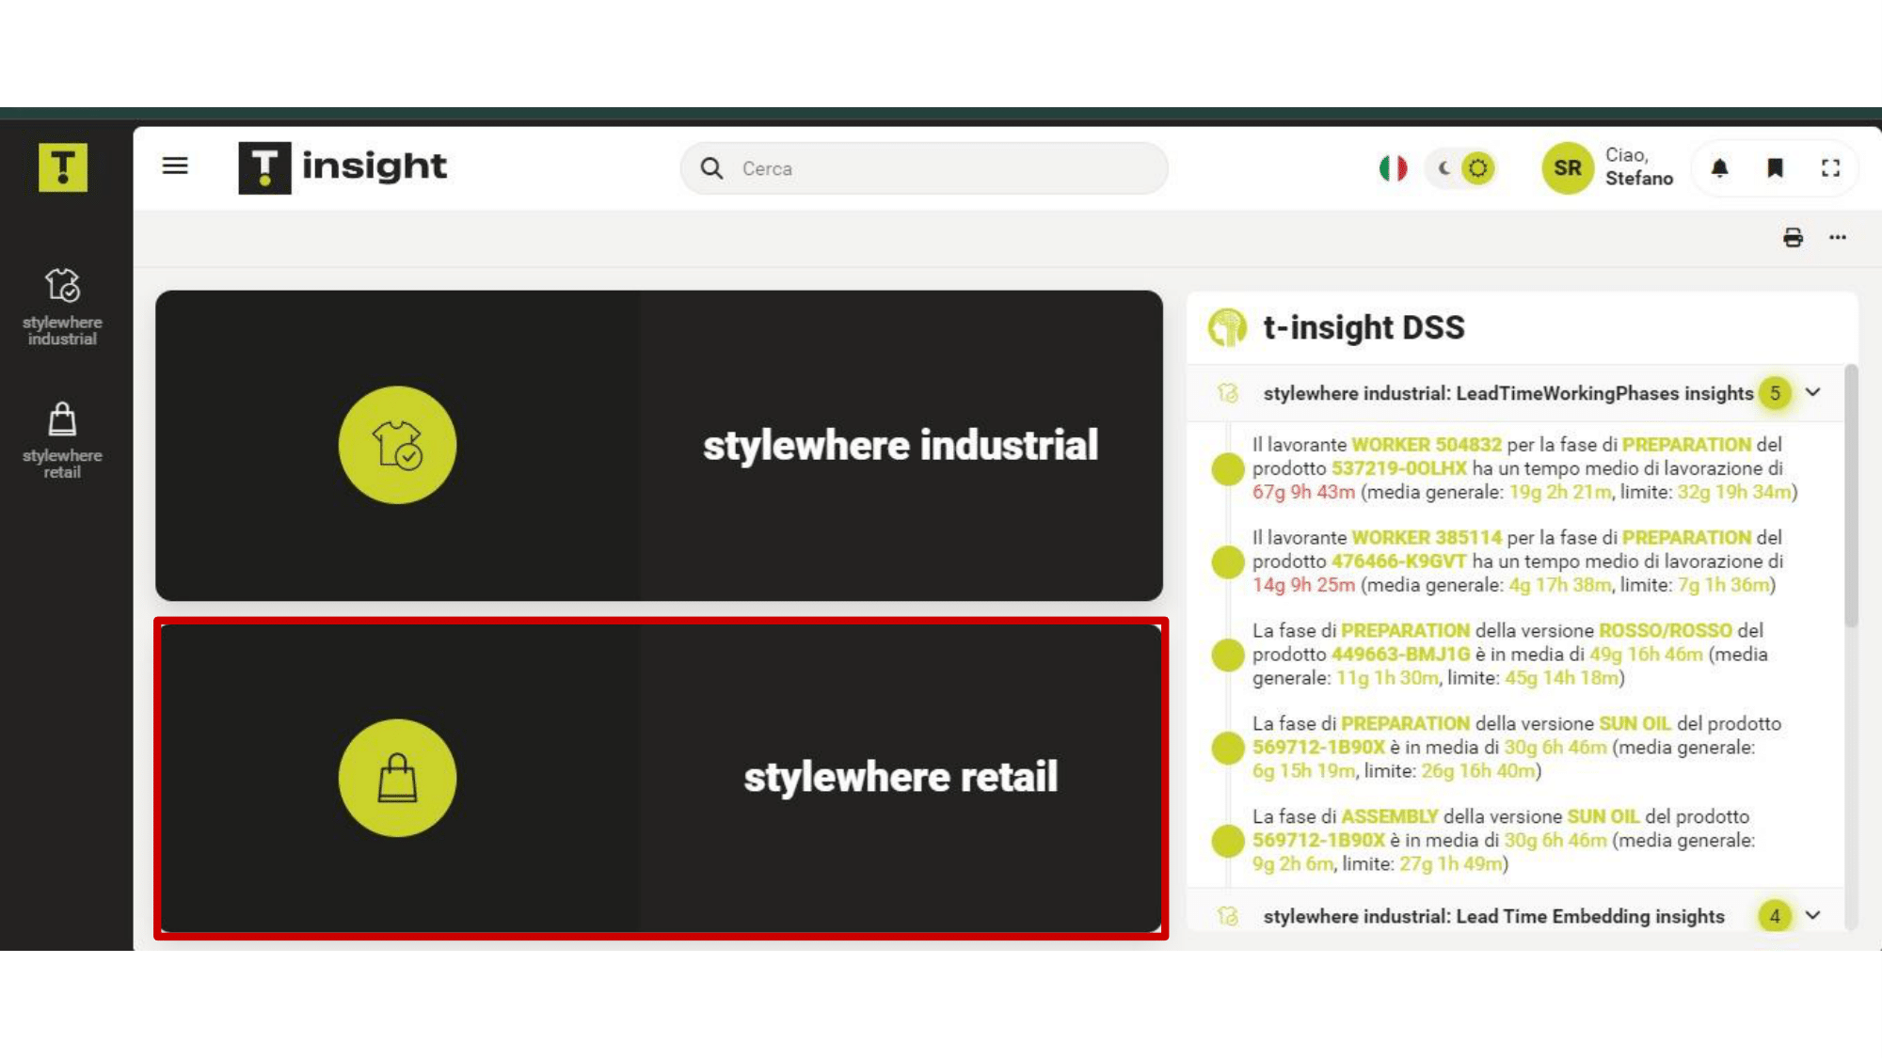Click the notifications bell icon

(x=1719, y=168)
